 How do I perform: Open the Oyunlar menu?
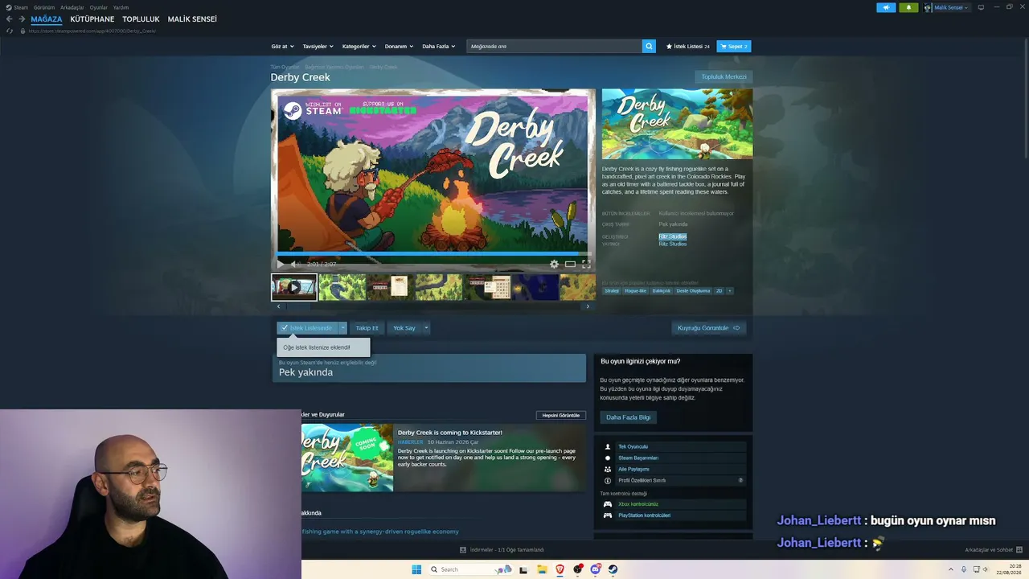tap(99, 7)
